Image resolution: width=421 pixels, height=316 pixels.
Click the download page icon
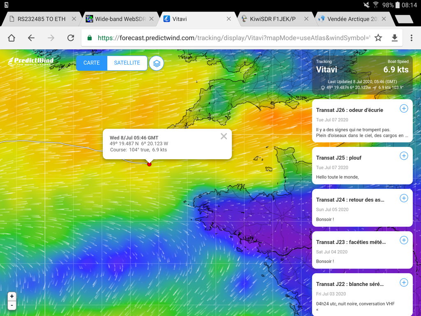click(x=394, y=38)
